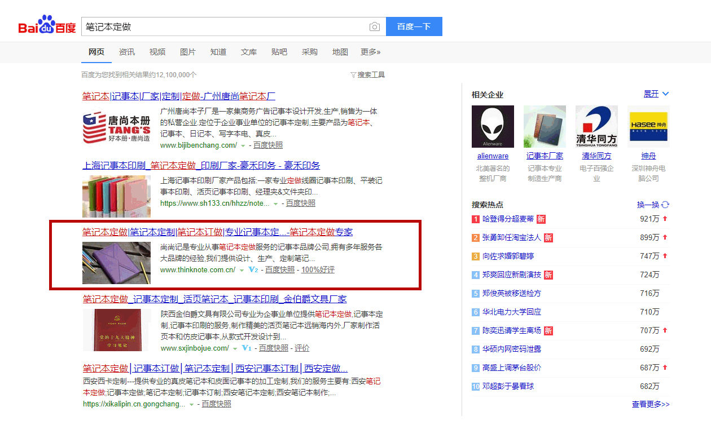The width and height of the screenshot is (711, 438).
Task: Click 查看更多>> under hot searches
Action: click(651, 404)
